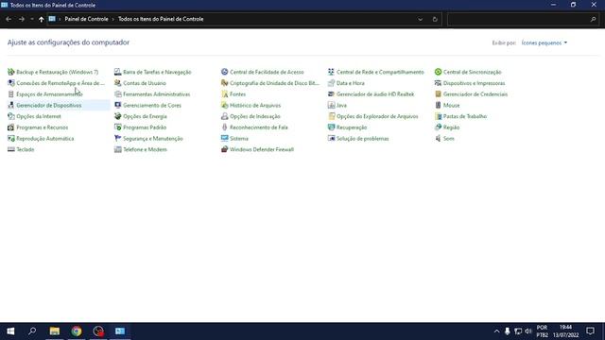Image resolution: width=605 pixels, height=340 pixels.
Task: Open Opções de Indexação icon
Action: (225, 116)
